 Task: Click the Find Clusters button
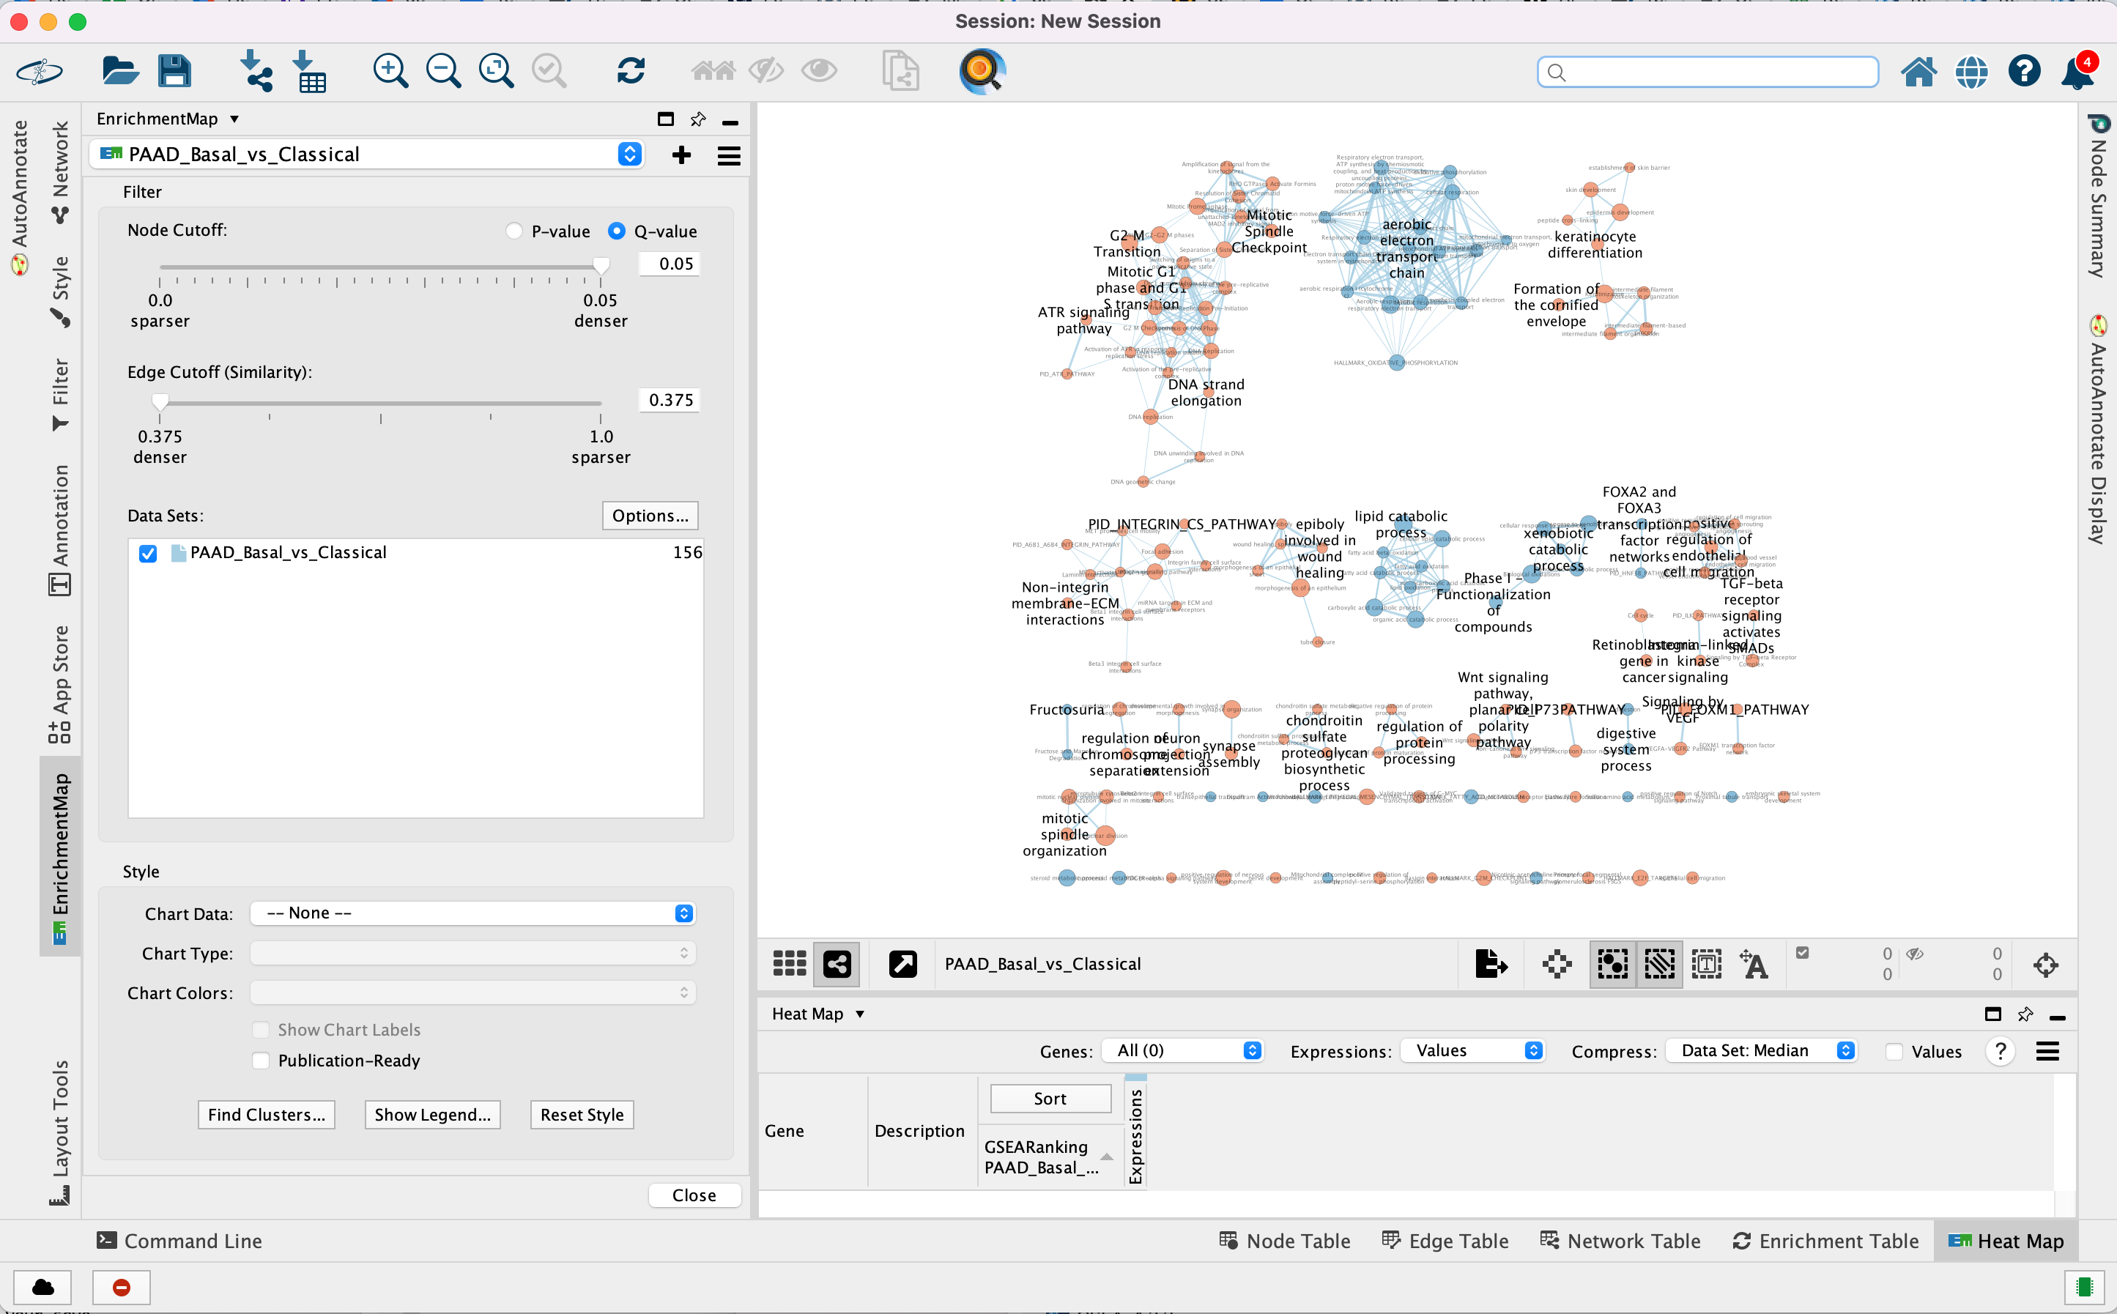[x=266, y=1115]
